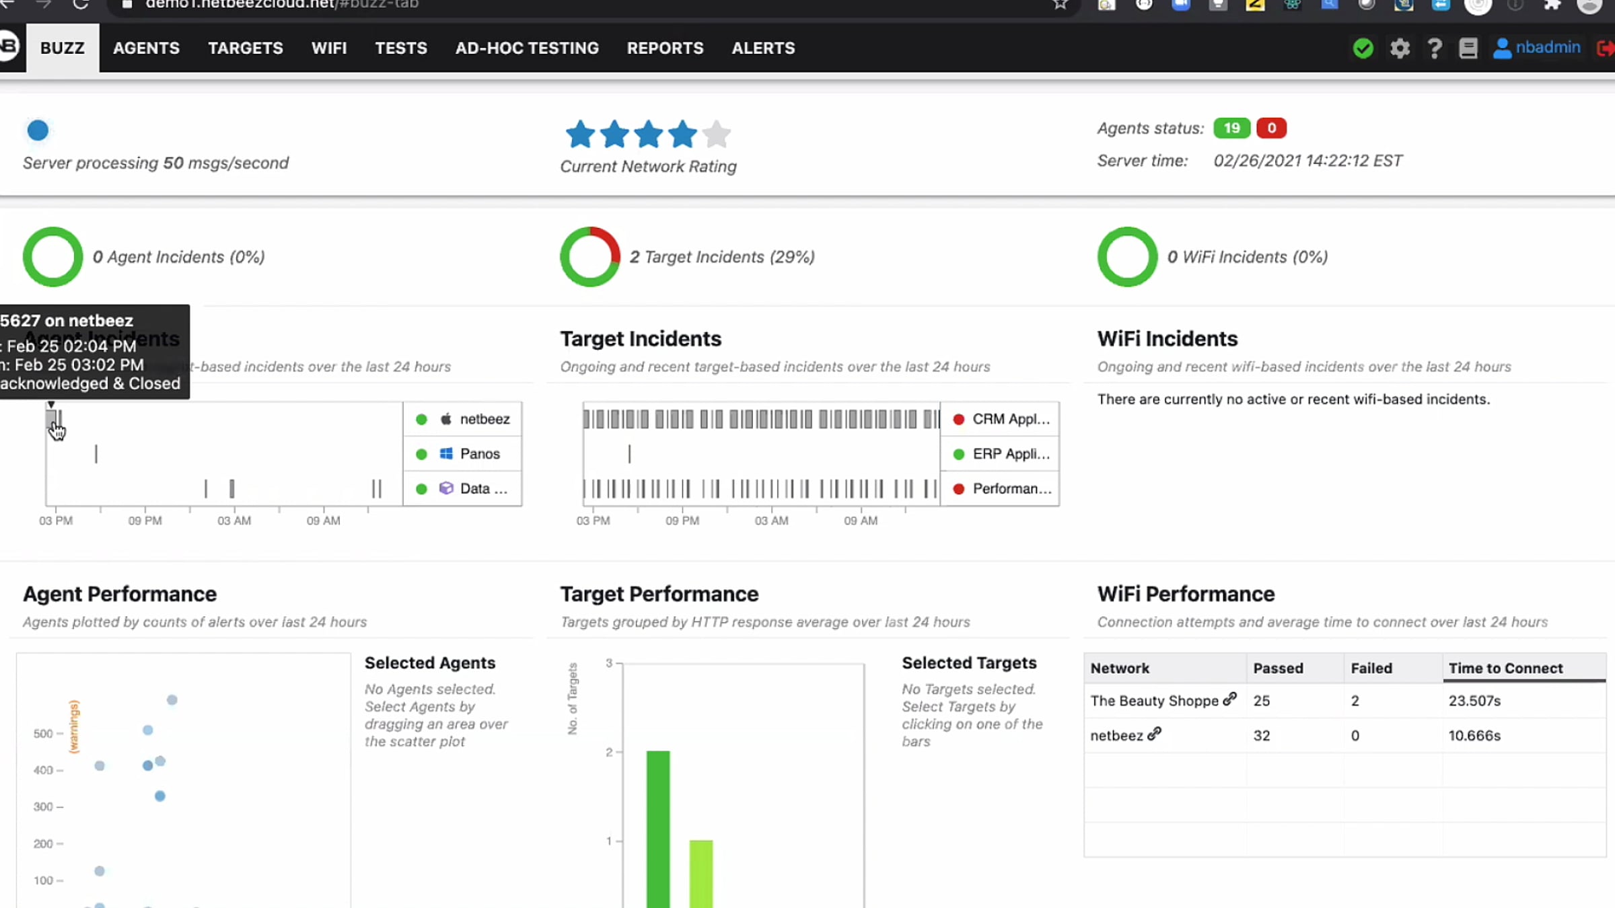Click the green 19 agents status badge
Image resolution: width=1615 pixels, height=908 pixels.
point(1231,128)
